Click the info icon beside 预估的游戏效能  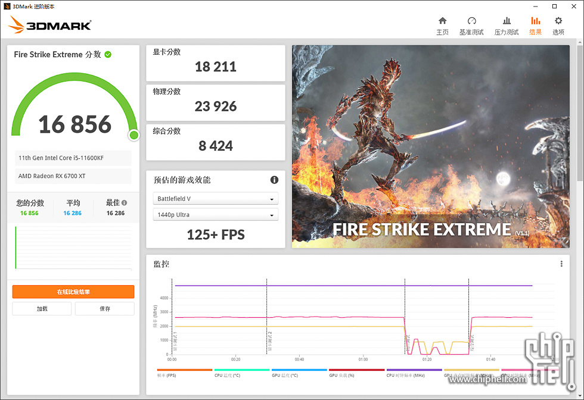[x=274, y=180]
